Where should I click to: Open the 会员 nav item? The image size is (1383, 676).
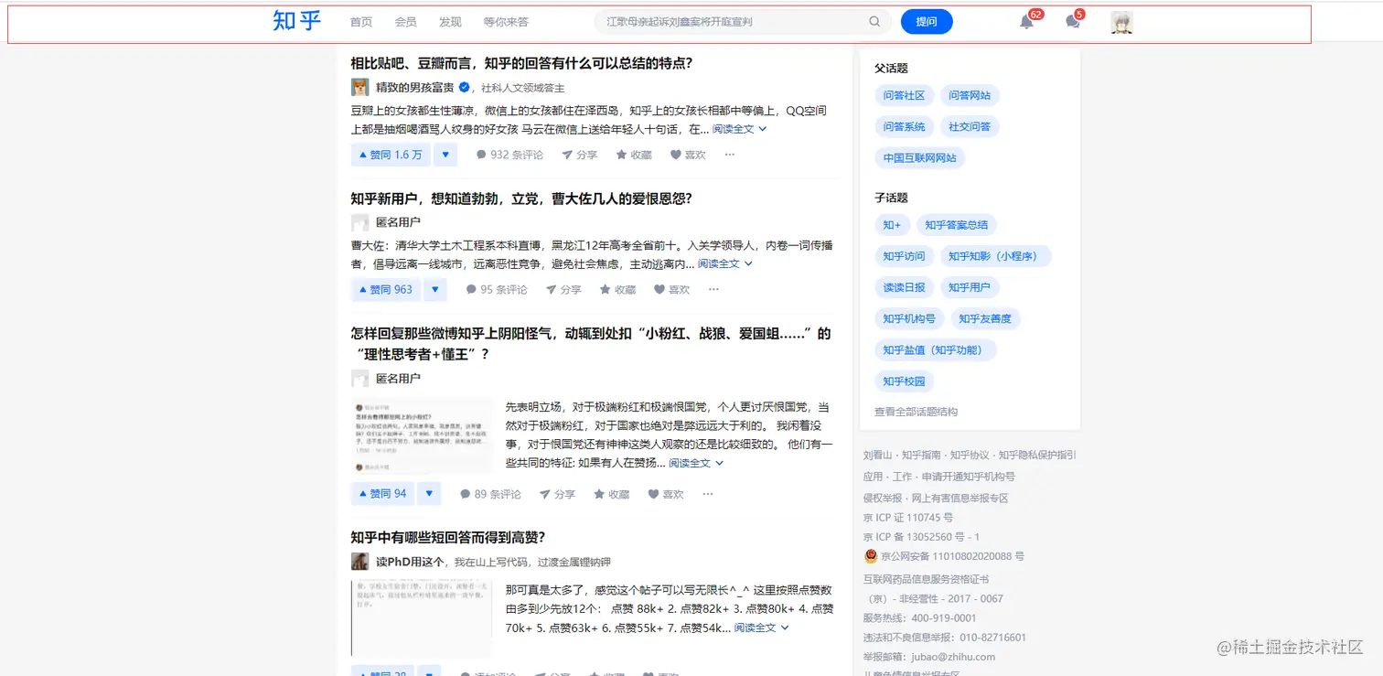(405, 22)
